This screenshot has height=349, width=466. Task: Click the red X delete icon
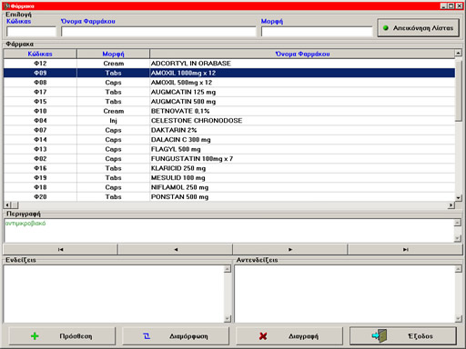point(263,336)
